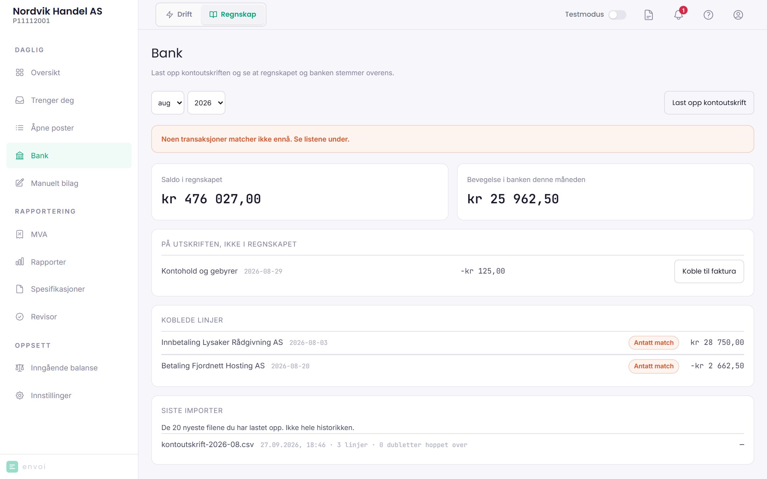Click the Spesifikasjoner document icon

click(20, 289)
